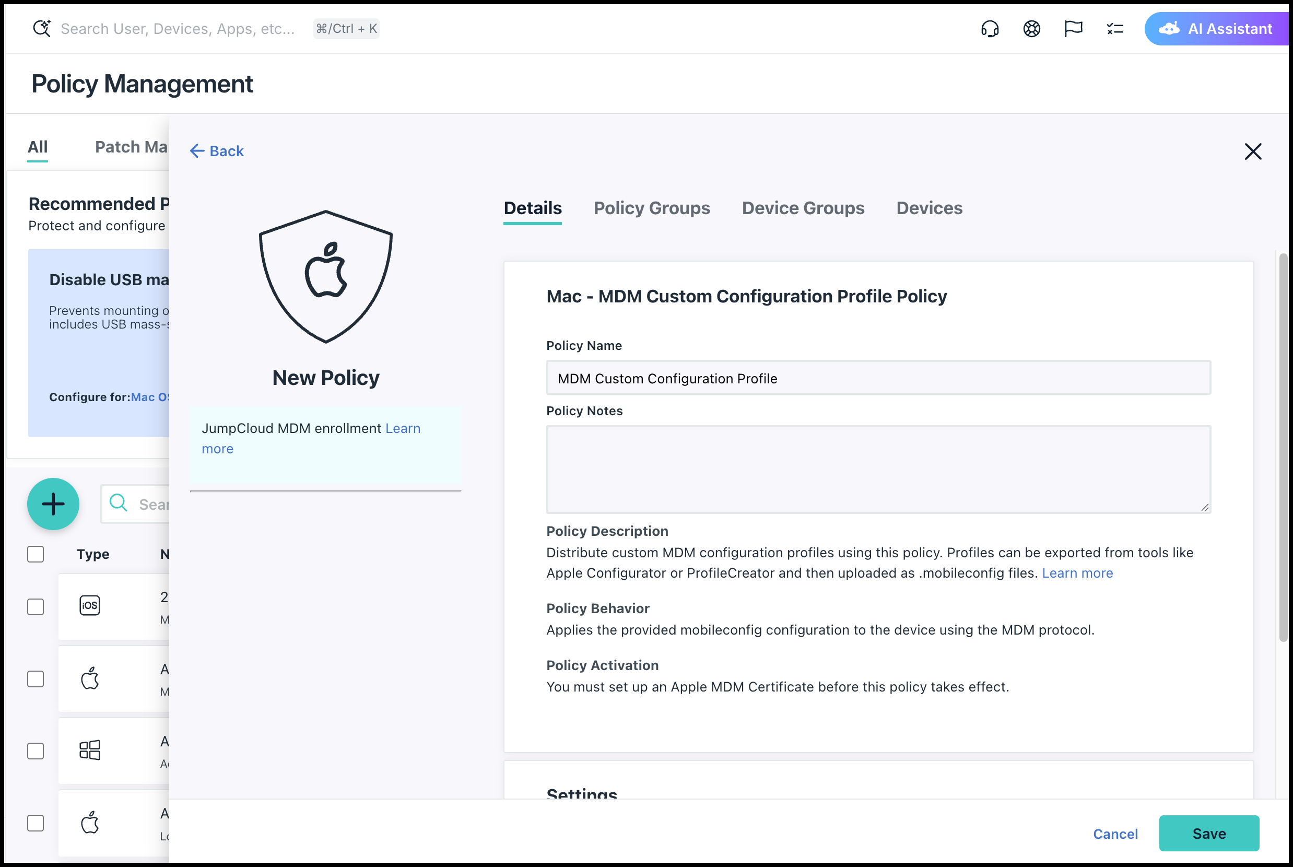Click the panel's vertical scrollbar

[1283, 448]
